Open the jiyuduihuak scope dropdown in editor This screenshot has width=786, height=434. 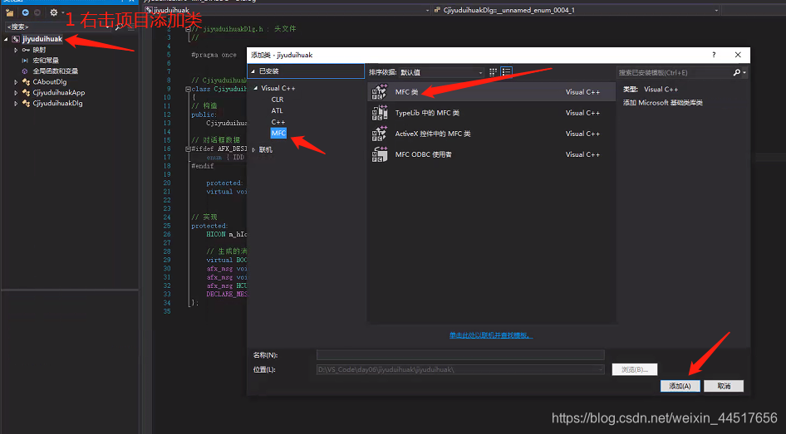coord(428,10)
